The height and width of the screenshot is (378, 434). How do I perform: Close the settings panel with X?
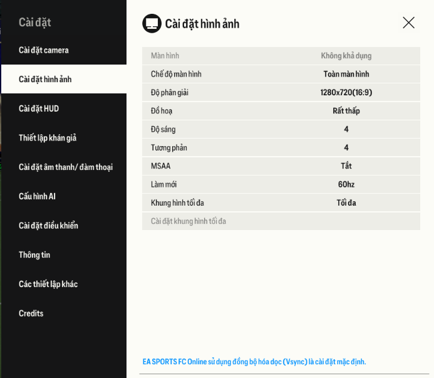tap(408, 23)
